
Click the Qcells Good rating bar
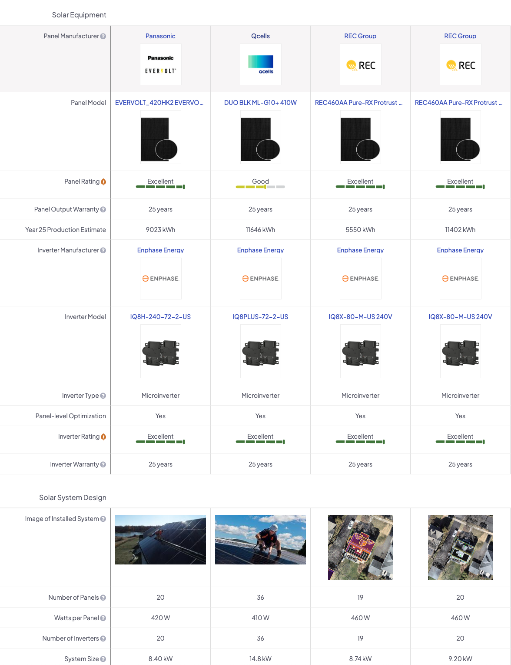click(x=260, y=187)
